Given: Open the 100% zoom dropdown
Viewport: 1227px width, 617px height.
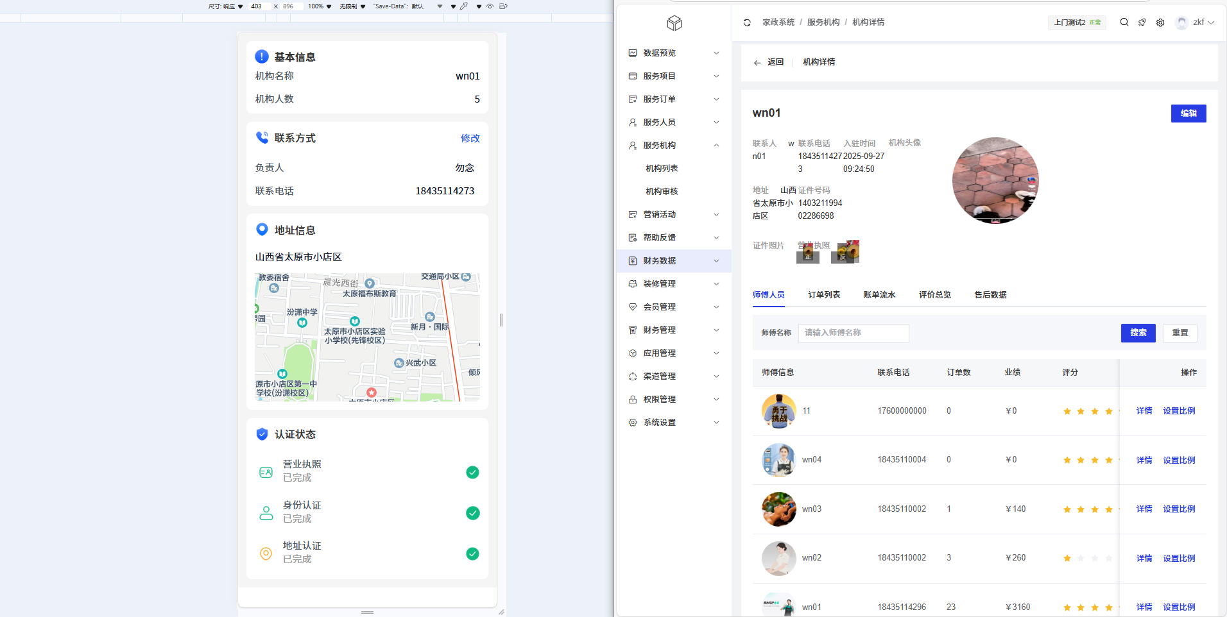Looking at the screenshot, I should tap(320, 6).
